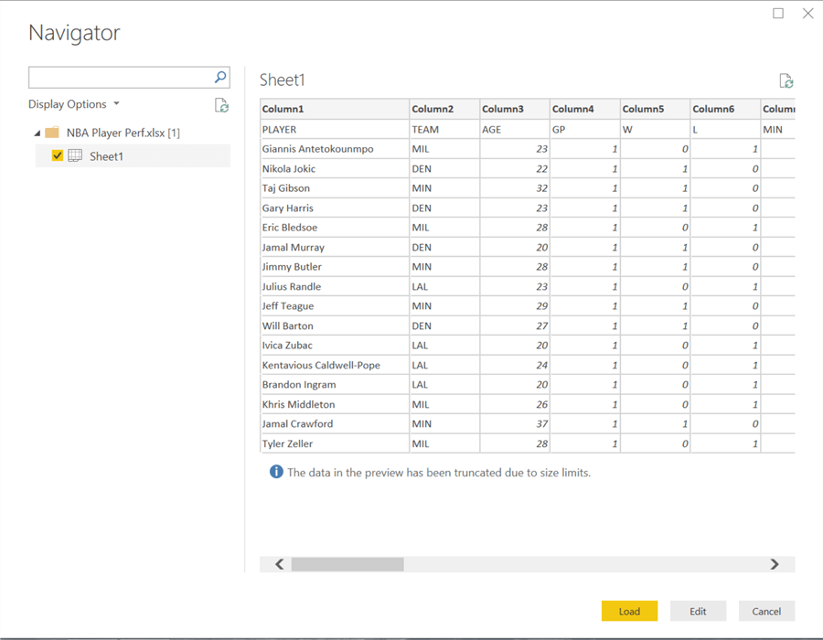This screenshot has width=823, height=640.
Task: Select the Sheet1 item in the tree
Action: (106, 156)
